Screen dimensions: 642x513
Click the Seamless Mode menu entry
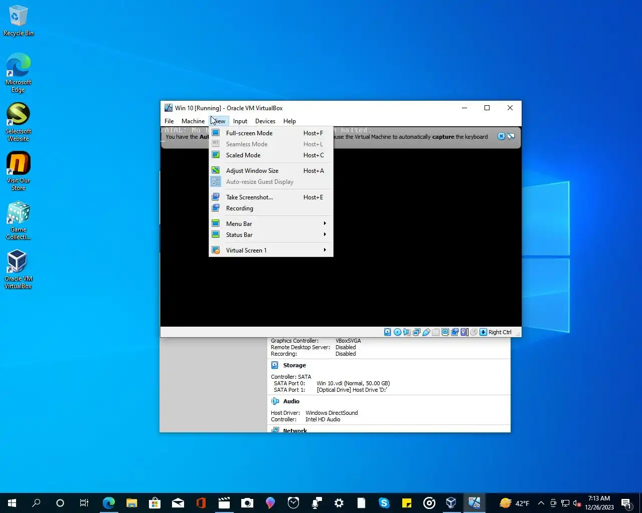point(271,144)
